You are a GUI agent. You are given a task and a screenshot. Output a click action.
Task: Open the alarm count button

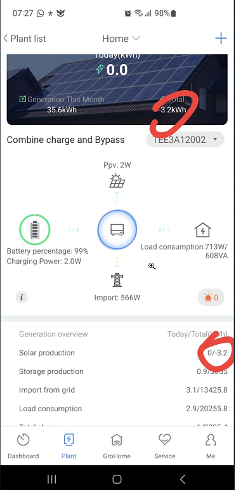[x=211, y=297]
